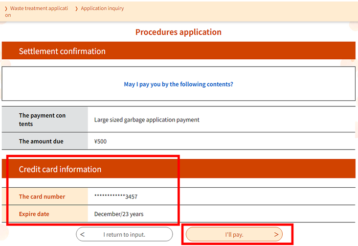358x246 pixels.
Task: Click the "I'll pay." button
Action: (x=234, y=234)
